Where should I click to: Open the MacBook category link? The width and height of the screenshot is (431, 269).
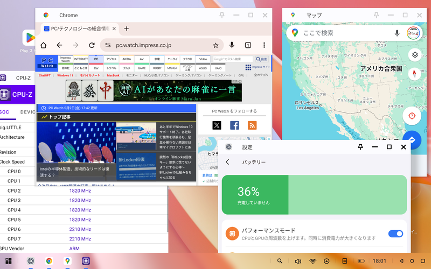[x=113, y=75]
